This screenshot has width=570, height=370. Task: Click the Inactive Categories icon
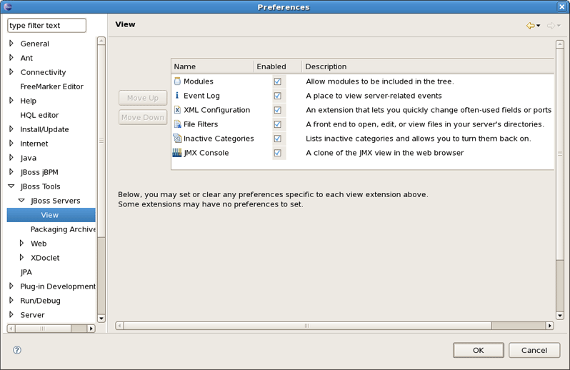(177, 139)
